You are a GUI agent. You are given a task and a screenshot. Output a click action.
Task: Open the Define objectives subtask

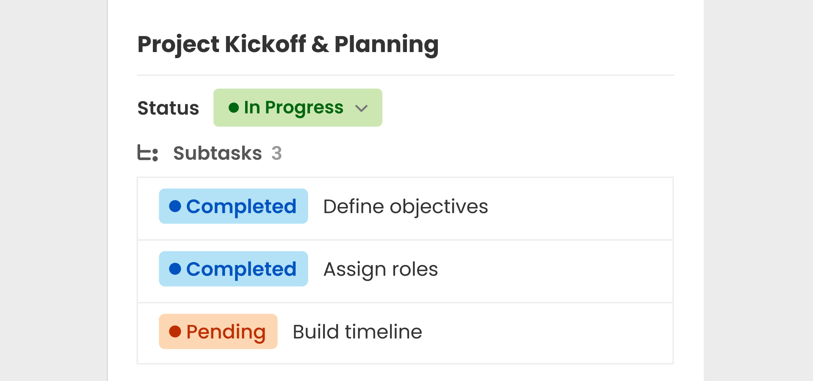click(x=405, y=207)
